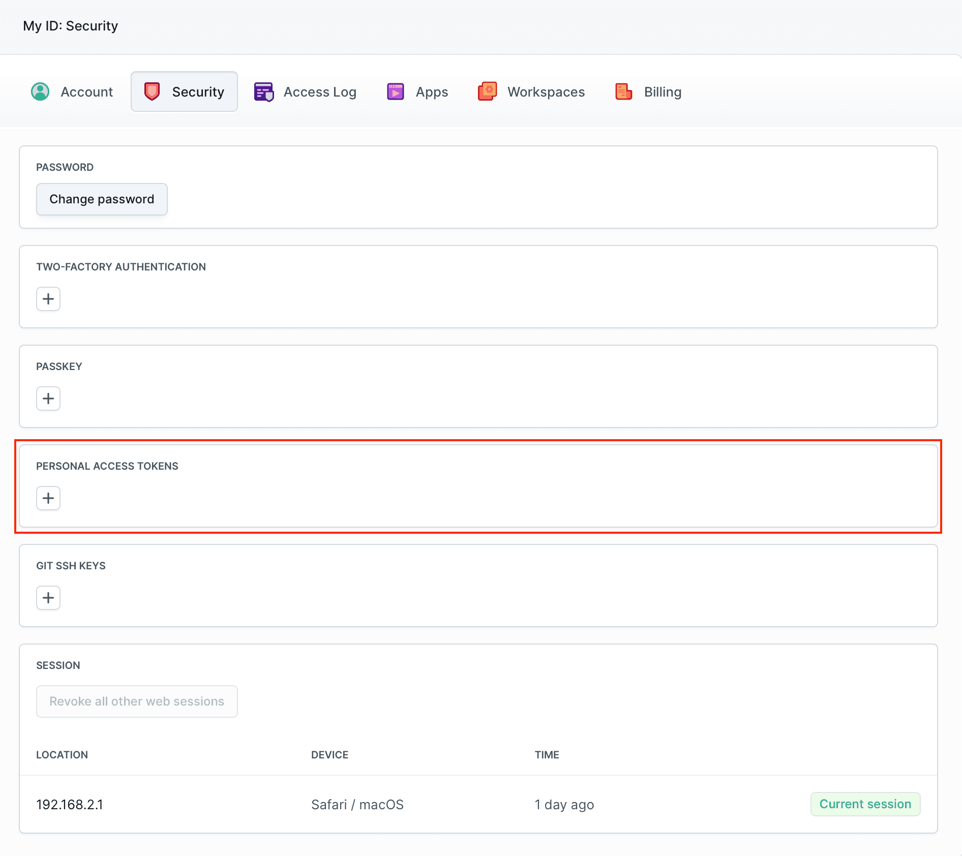Click the Current session badge
The image size is (962, 856).
[x=865, y=804]
